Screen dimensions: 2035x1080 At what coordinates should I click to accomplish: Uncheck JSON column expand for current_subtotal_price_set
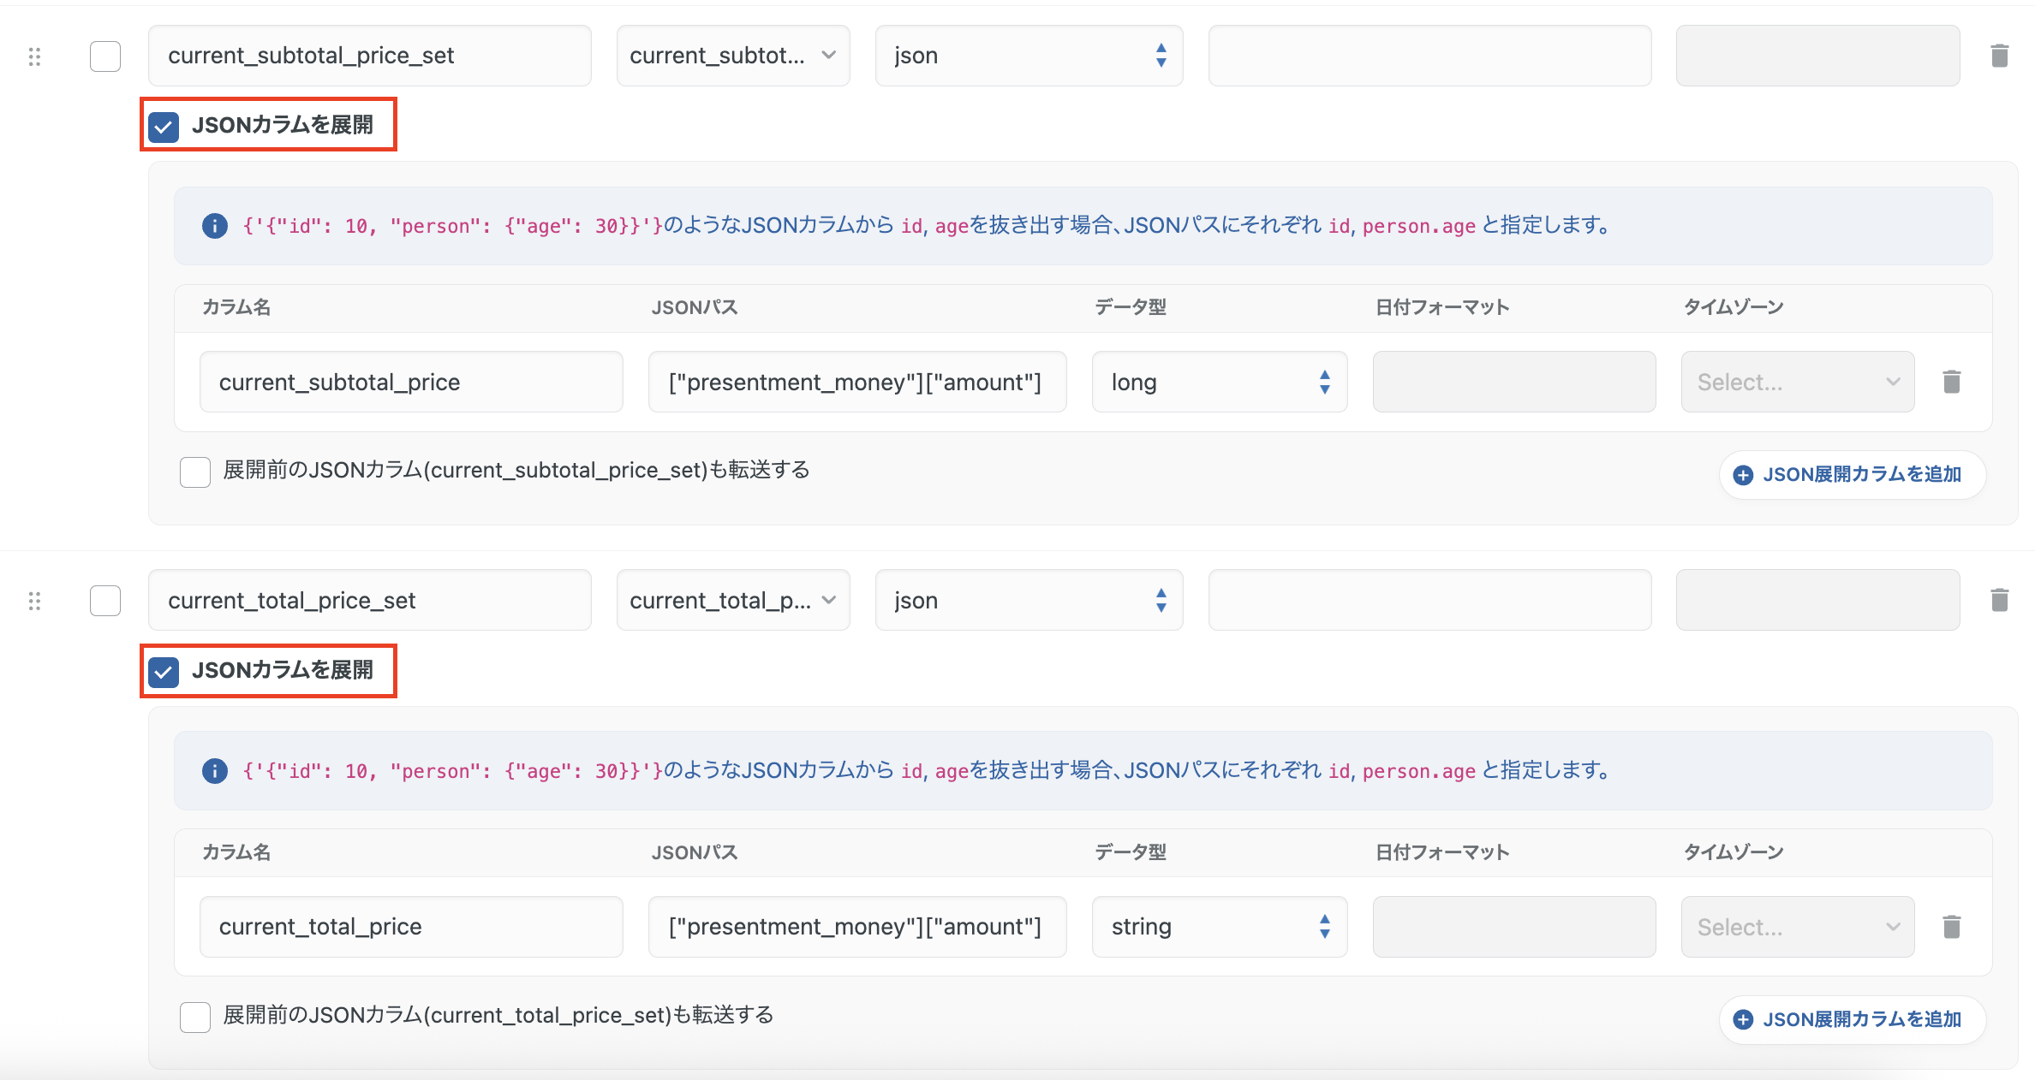click(164, 127)
